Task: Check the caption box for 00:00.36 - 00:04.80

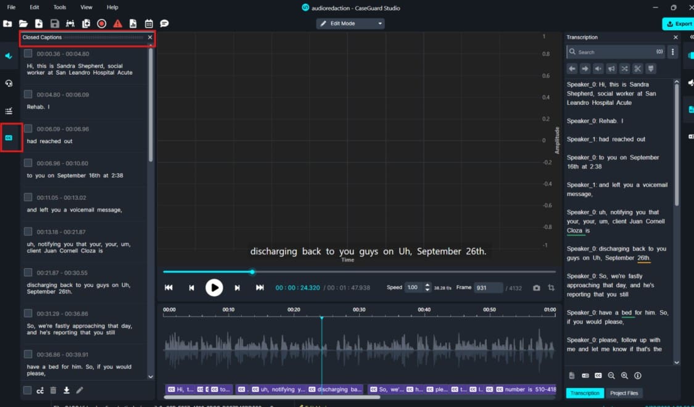Action: [28, 54]
